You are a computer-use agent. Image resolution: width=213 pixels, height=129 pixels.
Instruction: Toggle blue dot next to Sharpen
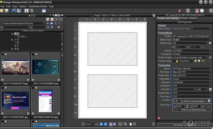click(171, 82)
